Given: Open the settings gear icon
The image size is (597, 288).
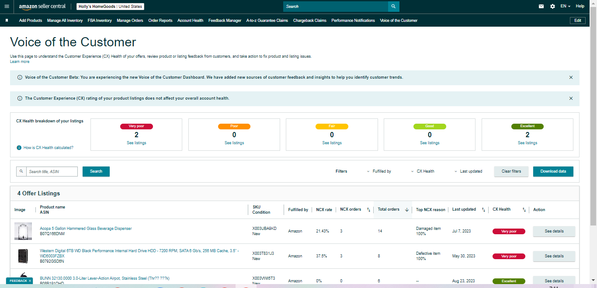Looking at the screenshot, I should (552, 7).
